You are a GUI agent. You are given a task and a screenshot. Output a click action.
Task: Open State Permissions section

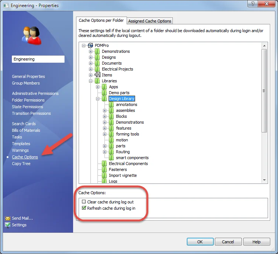[x=27, y=107]
